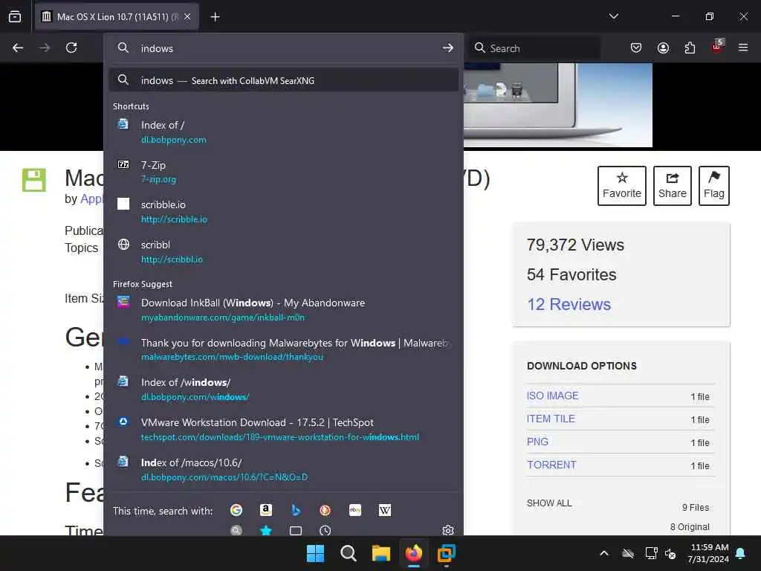Click SHOW ALL download files

coord(549,503)
